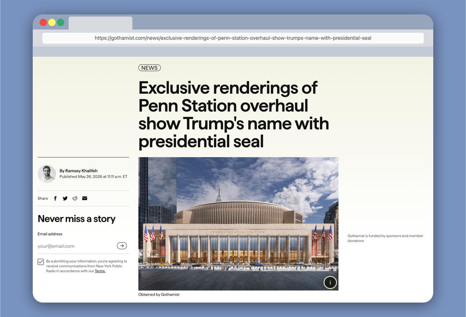Open the Penn Station rendering image

click(x=238, y=224)
